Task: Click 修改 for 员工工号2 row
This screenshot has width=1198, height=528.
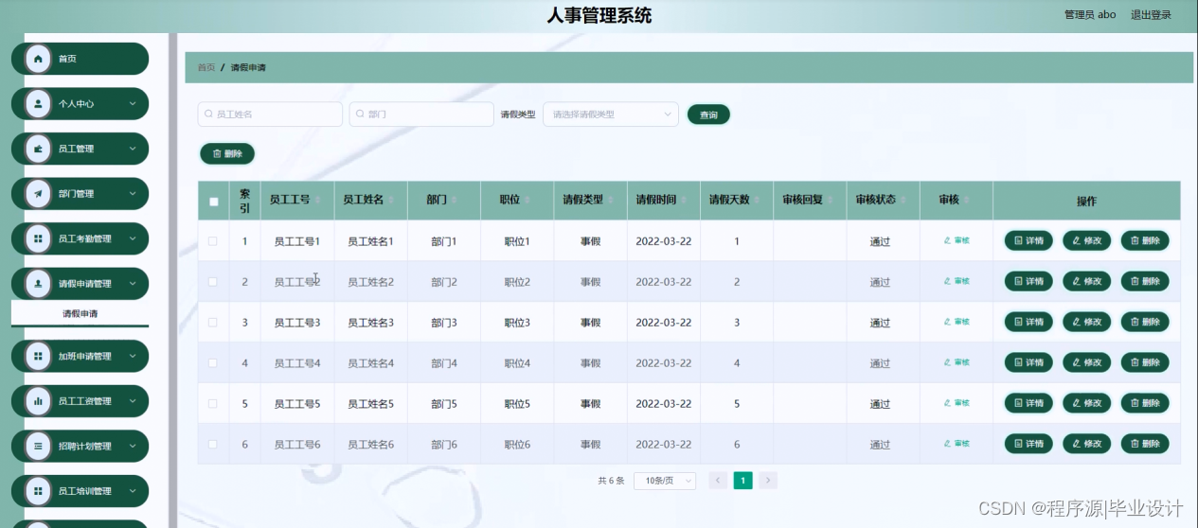Action: pos(1087,282)
